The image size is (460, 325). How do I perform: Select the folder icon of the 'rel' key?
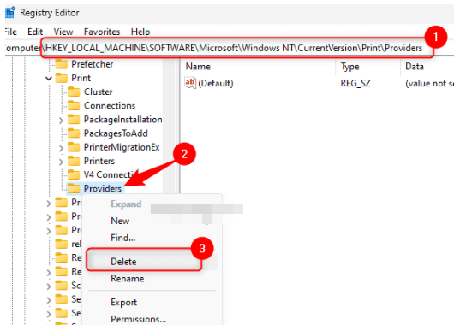click(62, 244)
